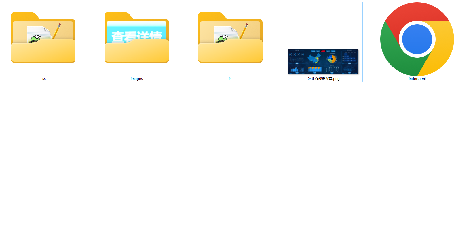473x252 pixels.
Task: Select the js folder icon
Action: click(x=230, y=37)
